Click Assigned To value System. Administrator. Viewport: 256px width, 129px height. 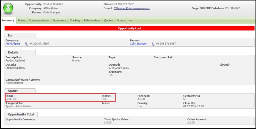(x=19, y=106)
